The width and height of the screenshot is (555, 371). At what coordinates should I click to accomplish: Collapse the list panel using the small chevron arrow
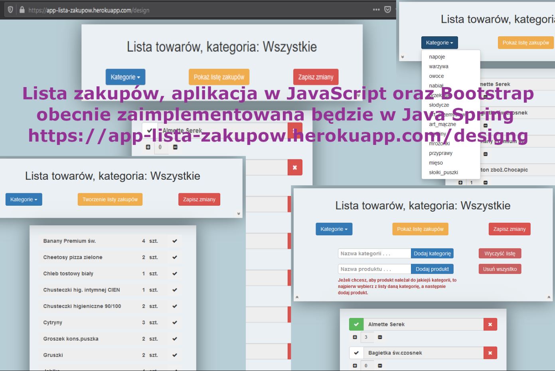(x=239, y=214)
